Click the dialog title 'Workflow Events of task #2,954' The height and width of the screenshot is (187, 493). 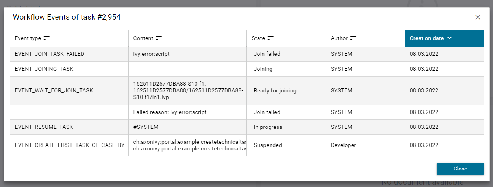67,17
